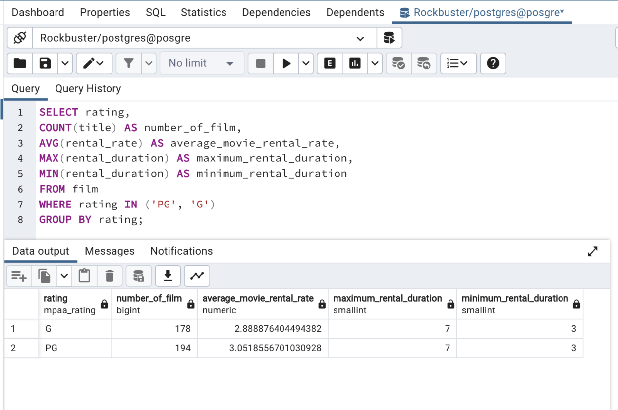Open the Rockbuster connection selector dropdown
This screenshot has width=618, height=410.
tap(361, 38)
